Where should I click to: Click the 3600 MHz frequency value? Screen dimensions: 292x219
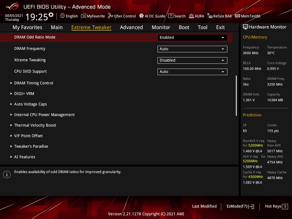coord(251,53)
